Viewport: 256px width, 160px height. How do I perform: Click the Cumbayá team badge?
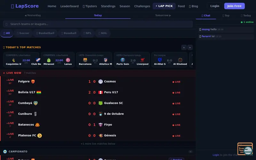(36, 103)
